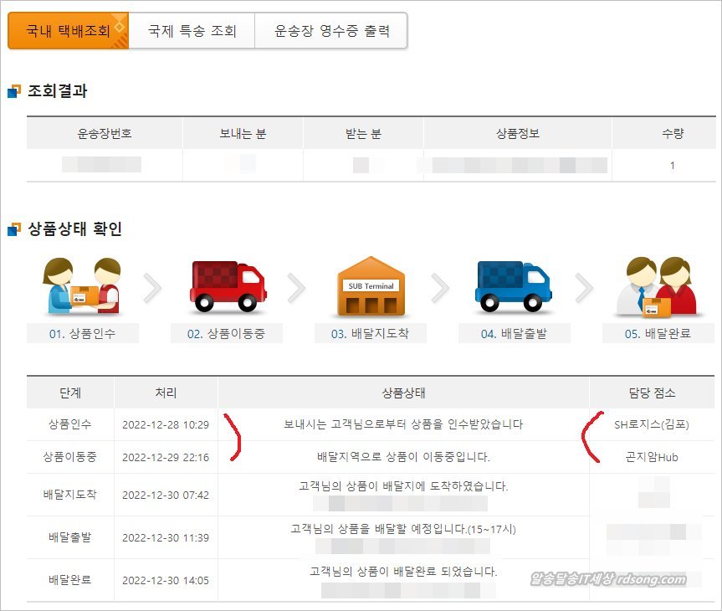Image resolution: width=722 pixels, height=611 pixels.
Task: Open 운송장 영수증 출력 for receipt printing
Action: 332,29
